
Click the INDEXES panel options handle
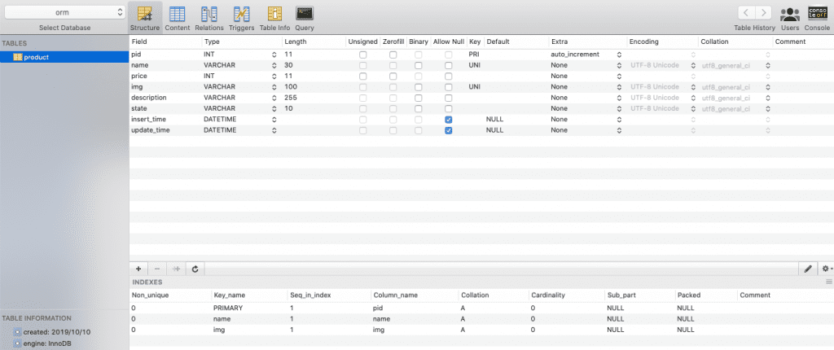[x=828, y=282]
